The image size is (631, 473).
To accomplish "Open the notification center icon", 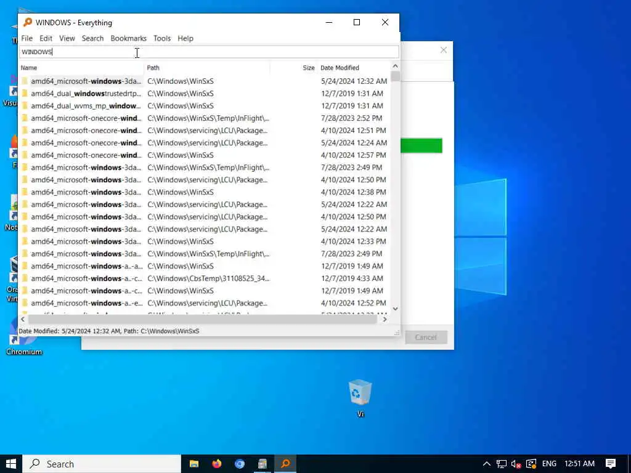I will (x=611, y=464).
